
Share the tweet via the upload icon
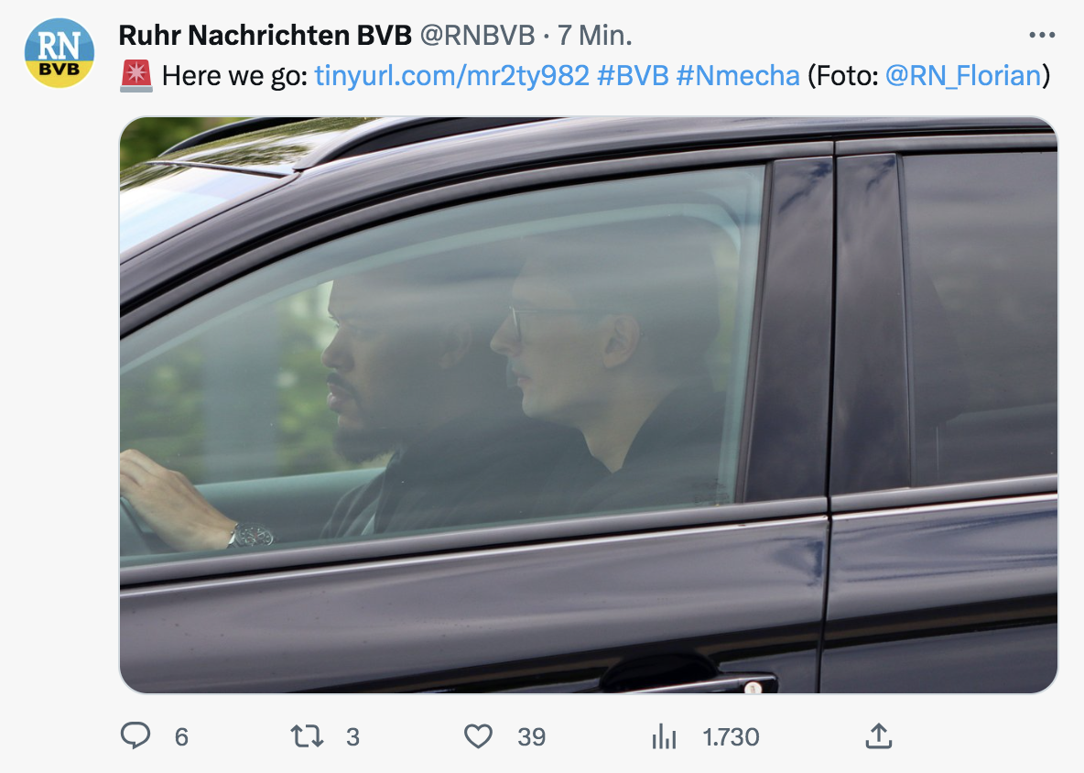click(879, 735)
